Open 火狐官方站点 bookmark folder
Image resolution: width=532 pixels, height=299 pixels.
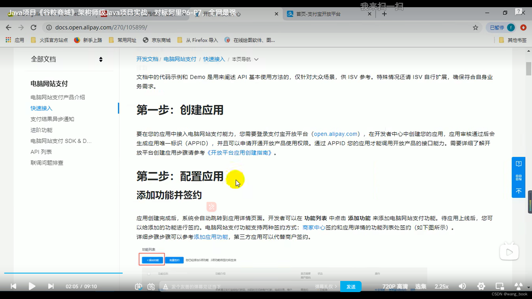click(49, 40)
